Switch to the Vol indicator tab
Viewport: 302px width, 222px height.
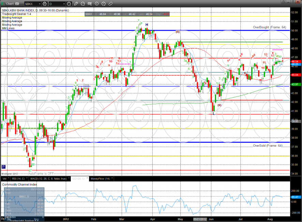tap(4, 178)
